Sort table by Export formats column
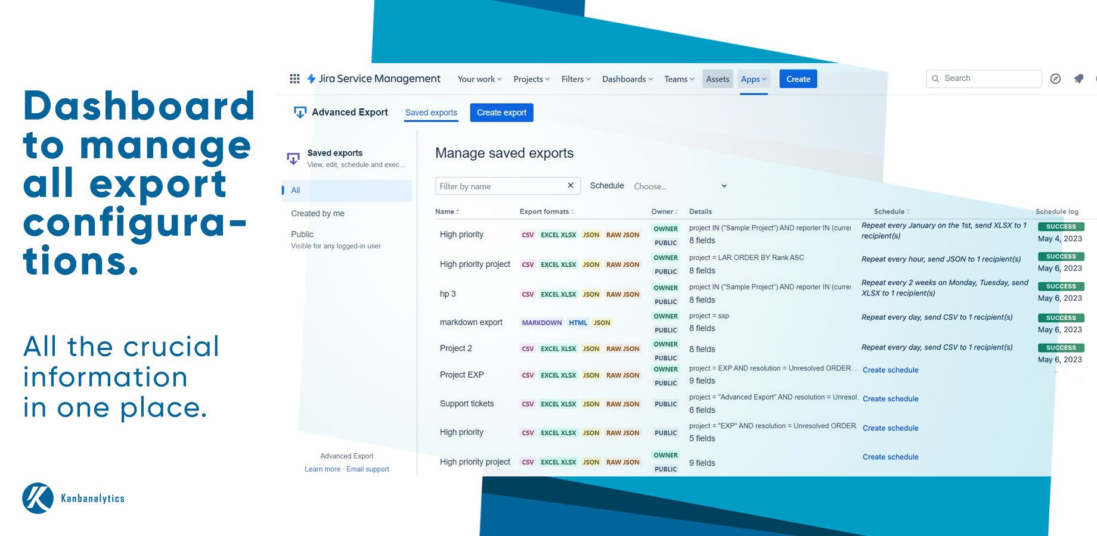Image resolution: width=1097 pixels, height=536 pixels. tap(547, 211)
